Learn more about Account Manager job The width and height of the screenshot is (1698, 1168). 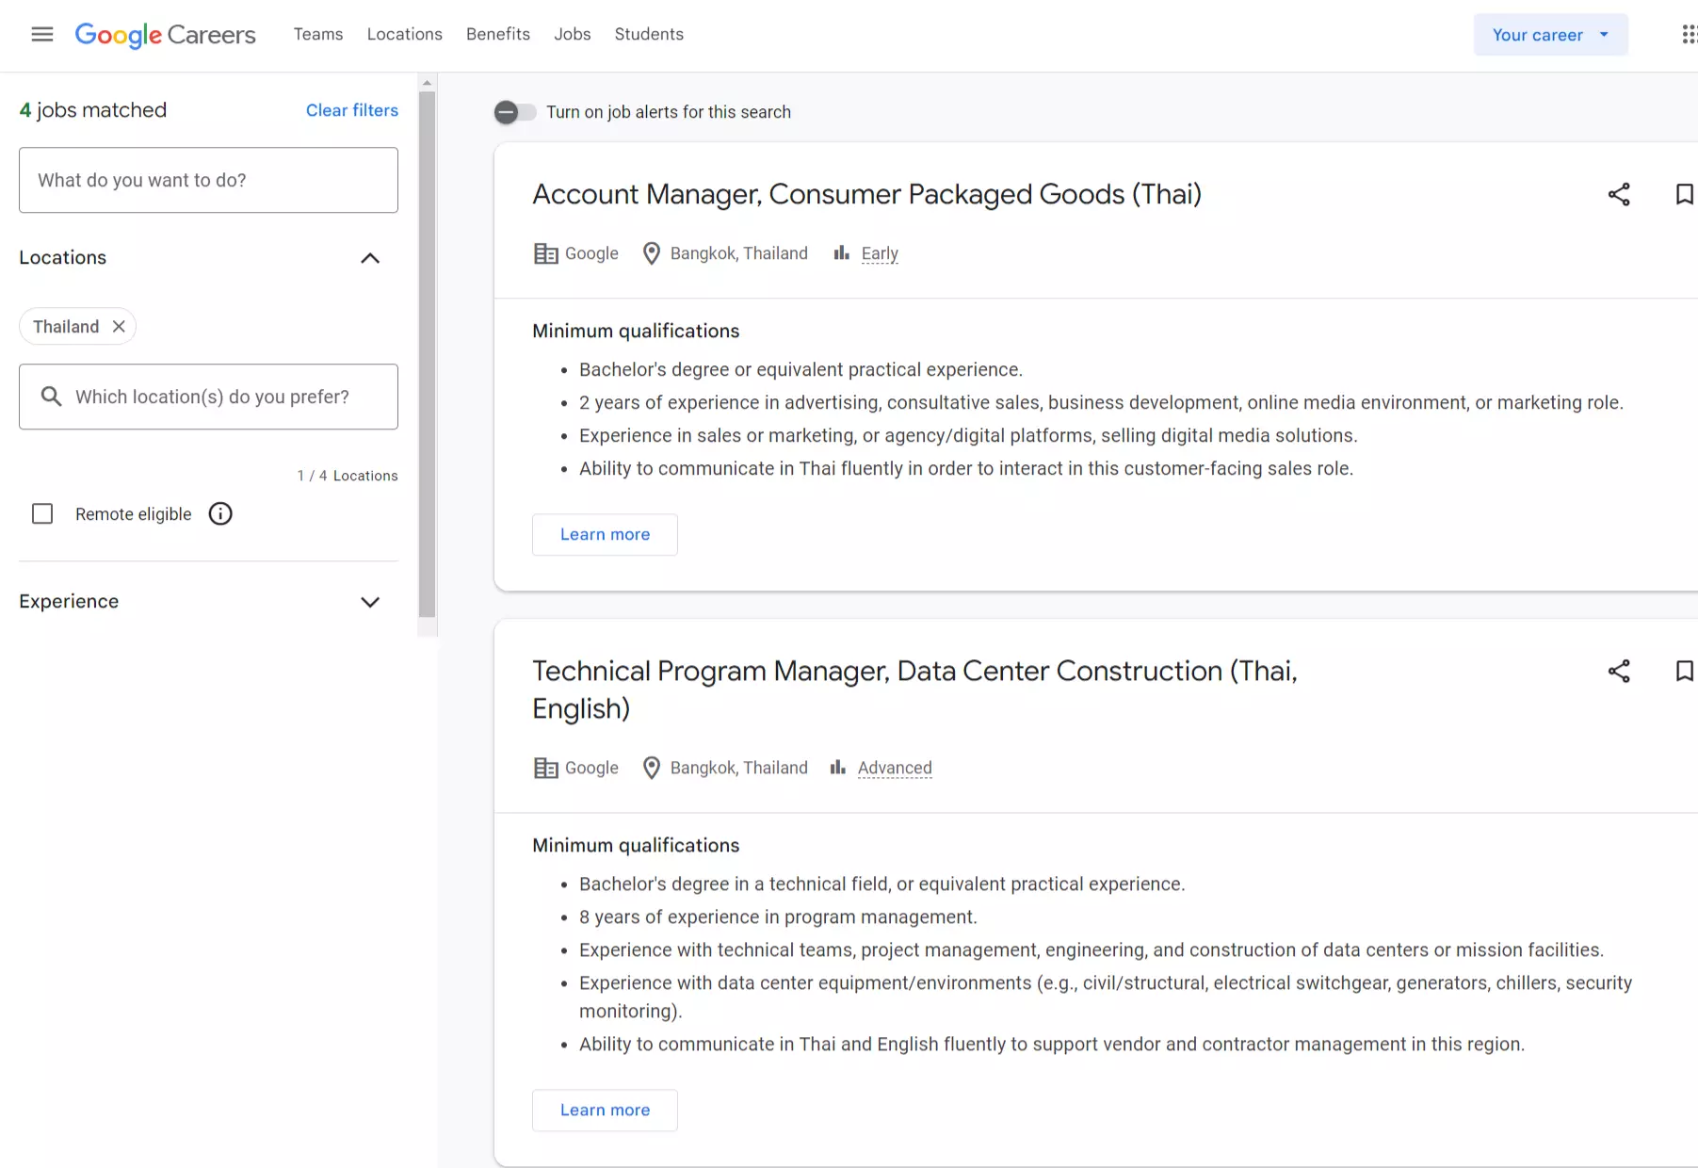tap(605, 535)
